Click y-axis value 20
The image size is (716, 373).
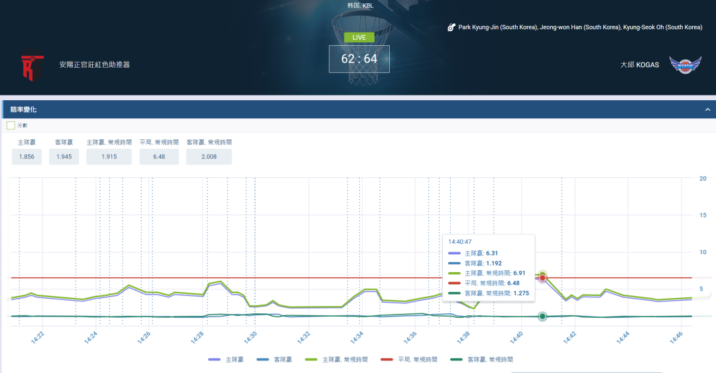tap(703, 179)
